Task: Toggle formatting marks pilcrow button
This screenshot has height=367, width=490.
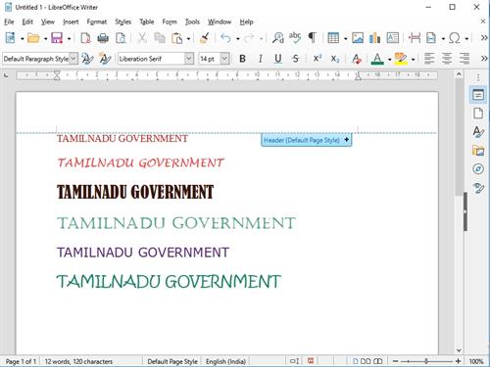Action: 313,38
